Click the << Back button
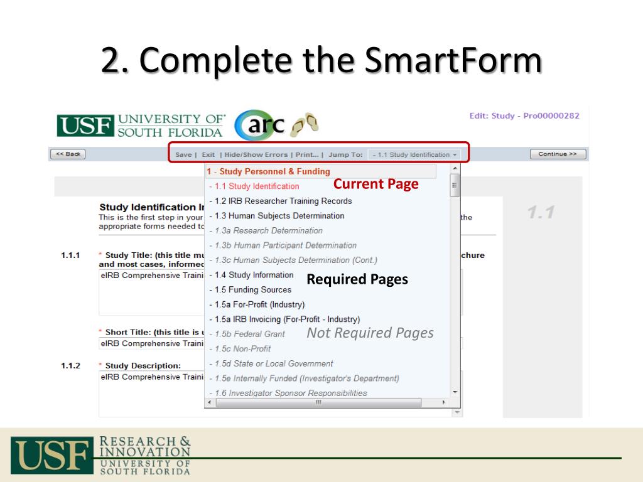Image resolution: width=643 pixels, height=482 pixels. click(68, 154)
